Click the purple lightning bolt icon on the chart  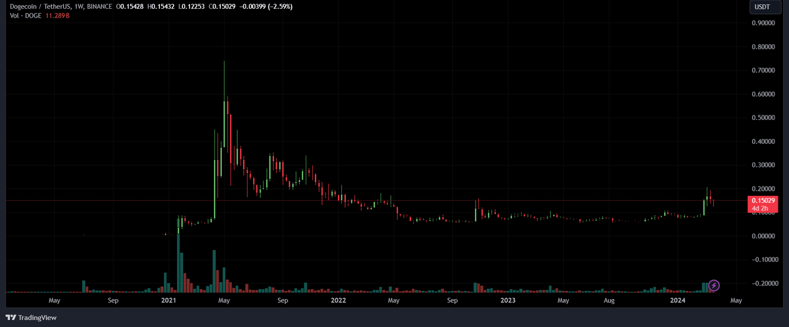[x=714, y=285]
